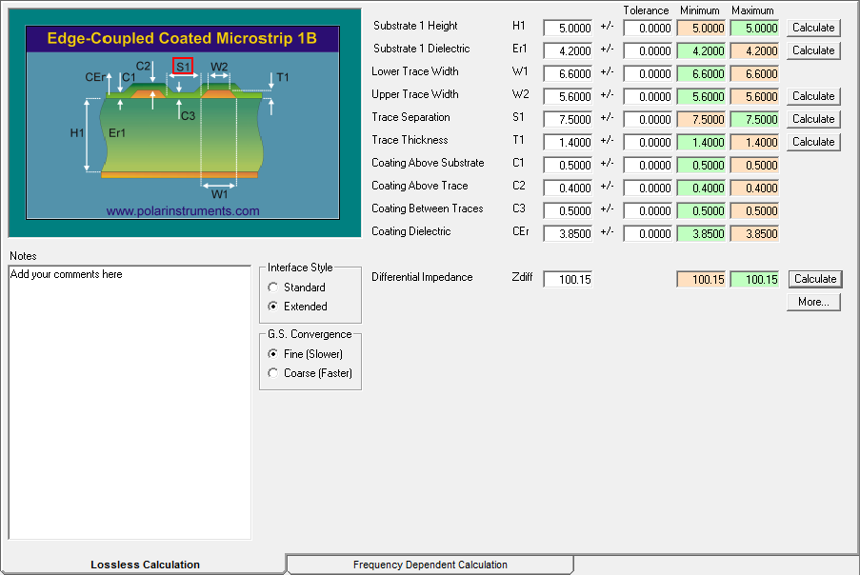860x575 pixels.
Task: Calculate the Substrate 1 Height
Action: point(813,28)
